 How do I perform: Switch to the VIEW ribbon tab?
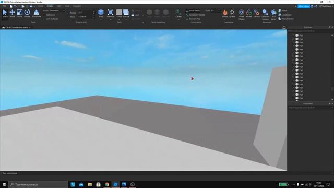point(67,6)
